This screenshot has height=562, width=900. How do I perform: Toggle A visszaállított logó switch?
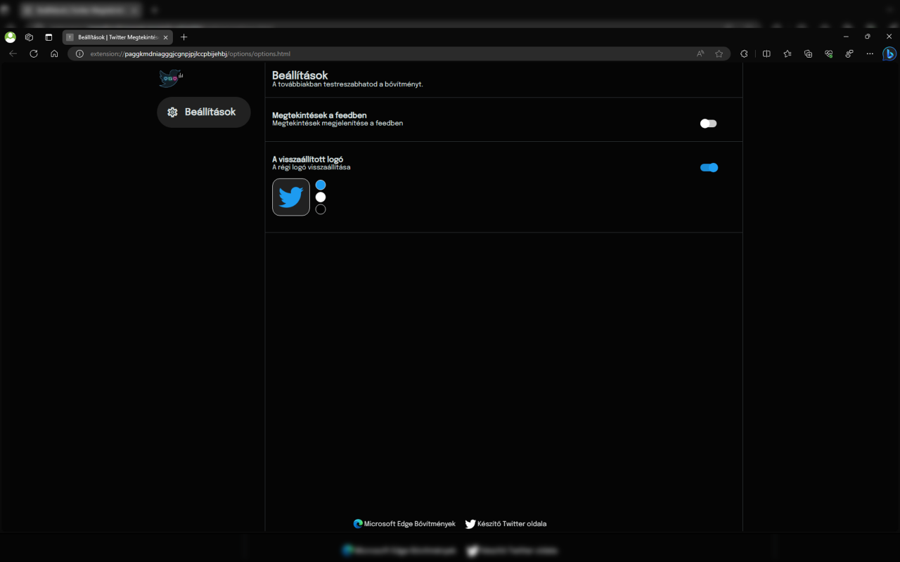[x=709, y=167]
